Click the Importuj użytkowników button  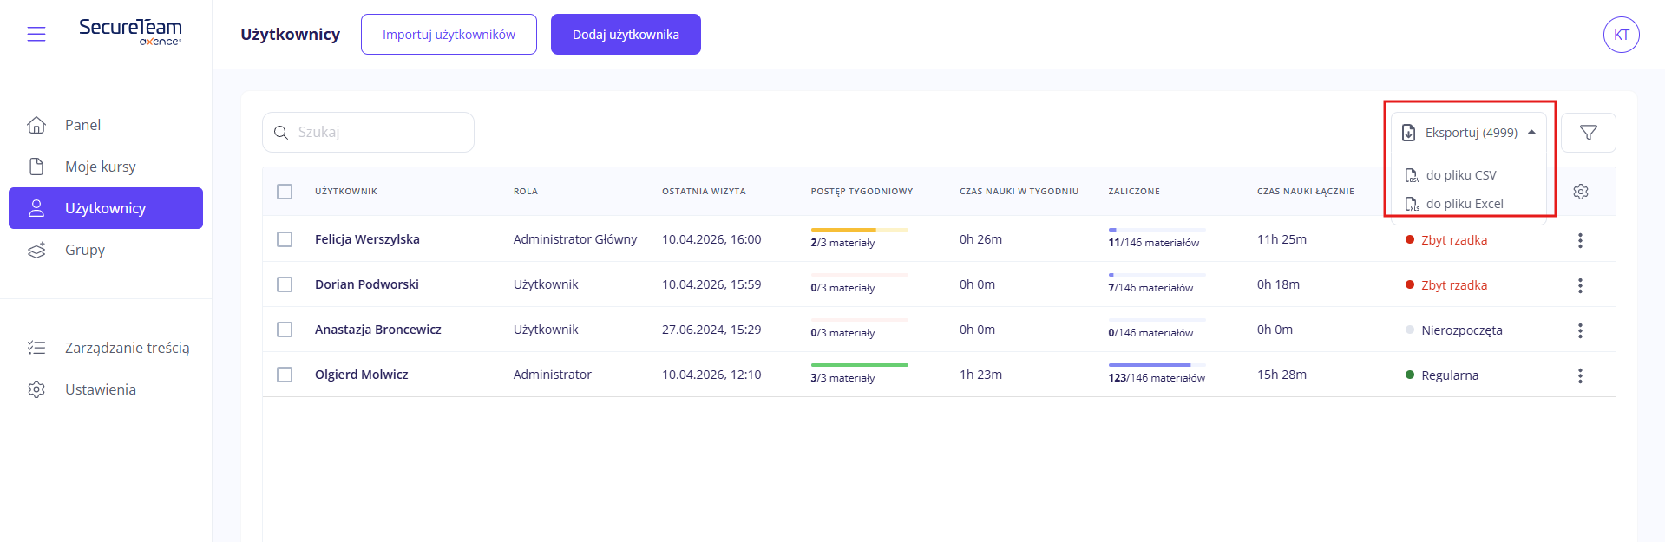[449, 35]
